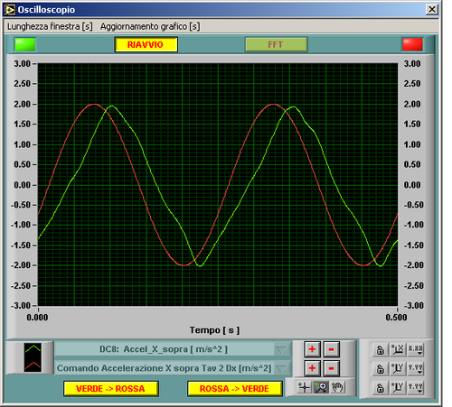Open the Comando Accelerazione X channel dropdown
Image resolution: width=452 pixels, height=407 pixels.
(281, 368)
